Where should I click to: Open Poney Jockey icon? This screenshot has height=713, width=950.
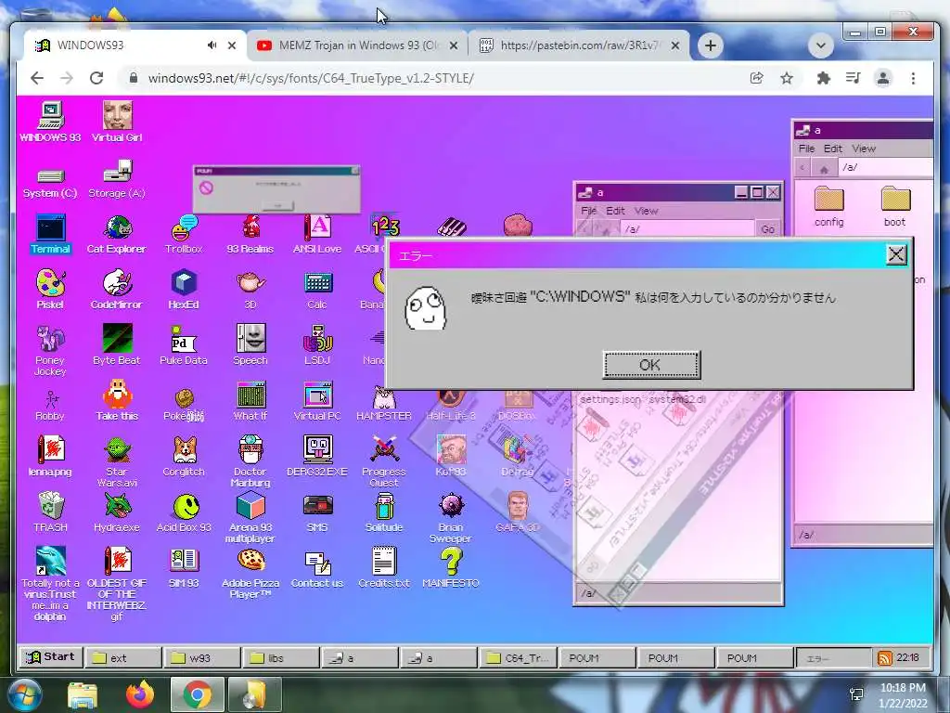tap(50, 350)
